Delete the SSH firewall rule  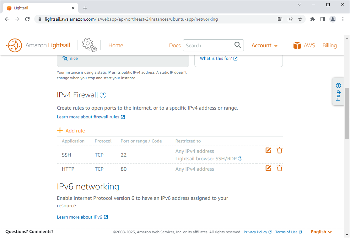[279, 150]
